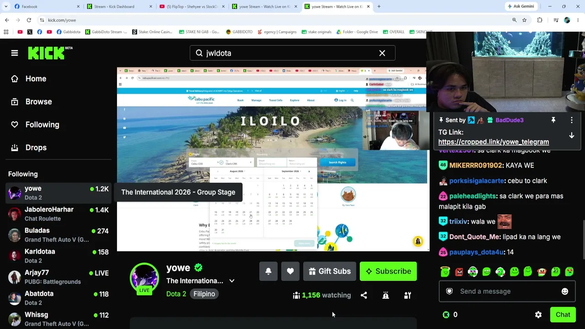Open chat settings gear
Screen dimensions: 585x329
point(538,315)
